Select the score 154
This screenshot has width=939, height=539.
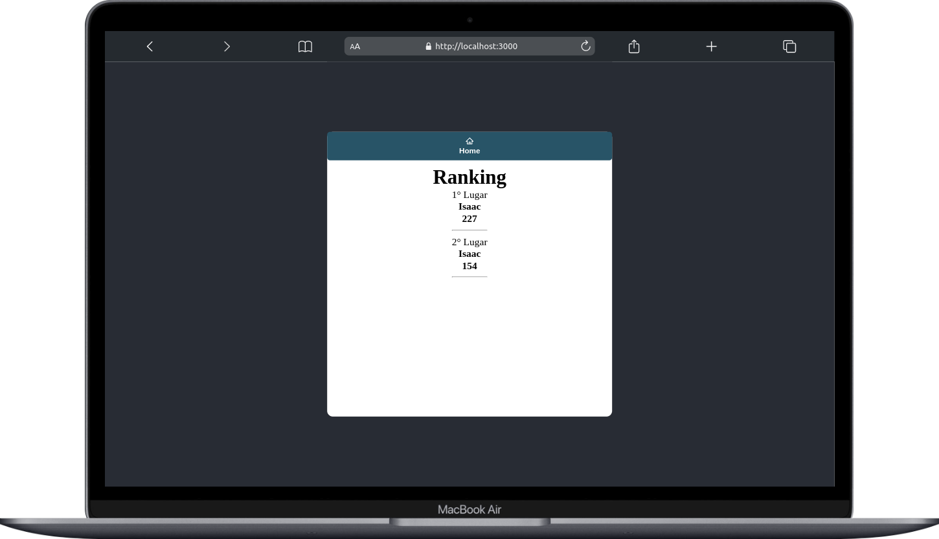point(470,267)
